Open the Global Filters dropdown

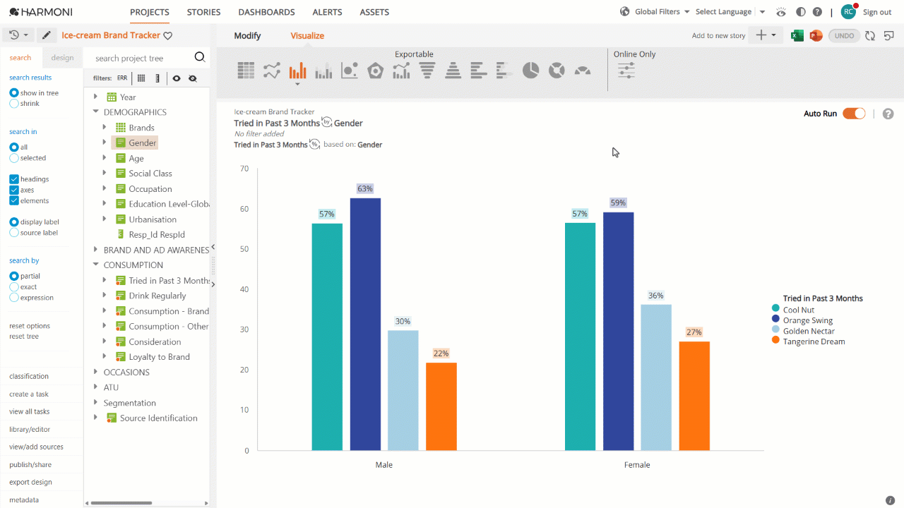(x=656, y=12)
